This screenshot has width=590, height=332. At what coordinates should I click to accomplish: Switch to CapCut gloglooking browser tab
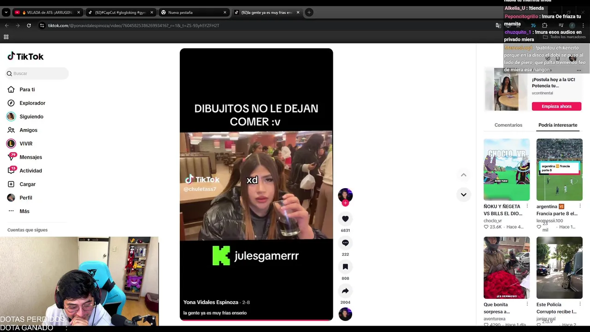point(120,12)
